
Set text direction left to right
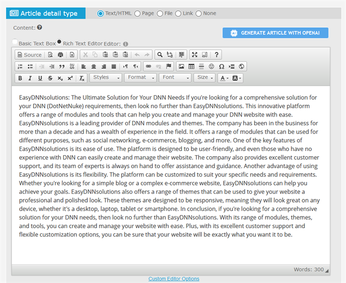click(125, 66)
